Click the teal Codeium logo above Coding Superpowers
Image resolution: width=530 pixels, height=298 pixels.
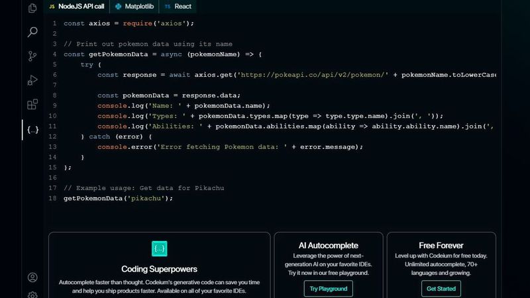(159, 249)
